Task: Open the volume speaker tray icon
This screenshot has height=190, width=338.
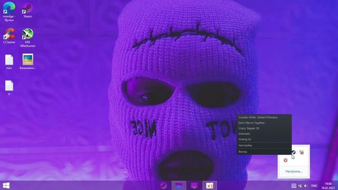Action: point(306,186)
